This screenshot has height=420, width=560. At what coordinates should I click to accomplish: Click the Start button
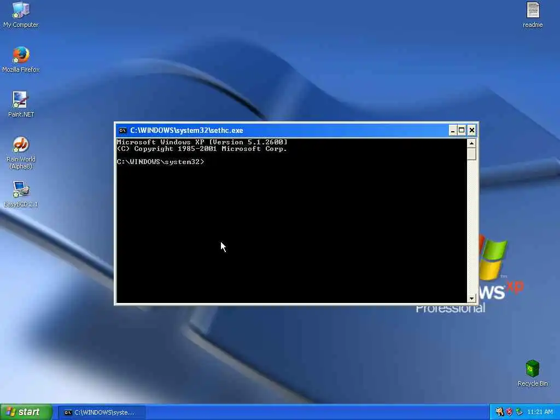[26, 412]
